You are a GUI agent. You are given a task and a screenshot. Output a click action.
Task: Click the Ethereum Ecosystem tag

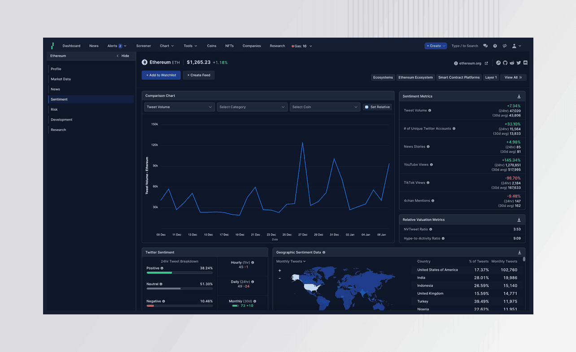point(415,77)
